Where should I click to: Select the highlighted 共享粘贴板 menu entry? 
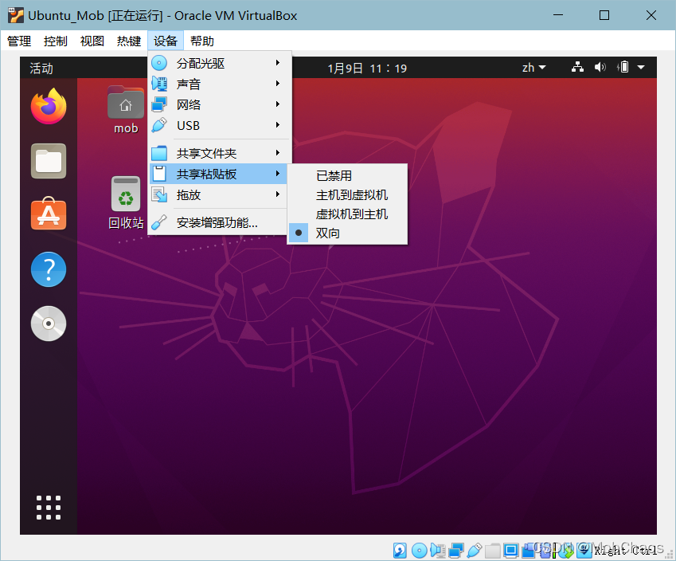220,174
